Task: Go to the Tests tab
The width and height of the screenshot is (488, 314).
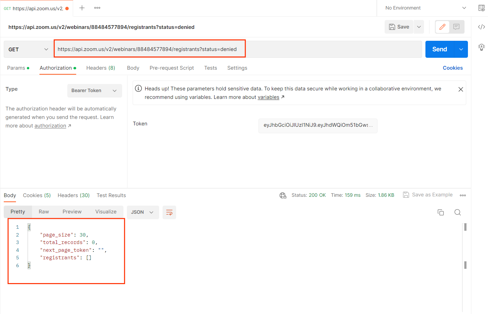Action: tap(211, 68)
